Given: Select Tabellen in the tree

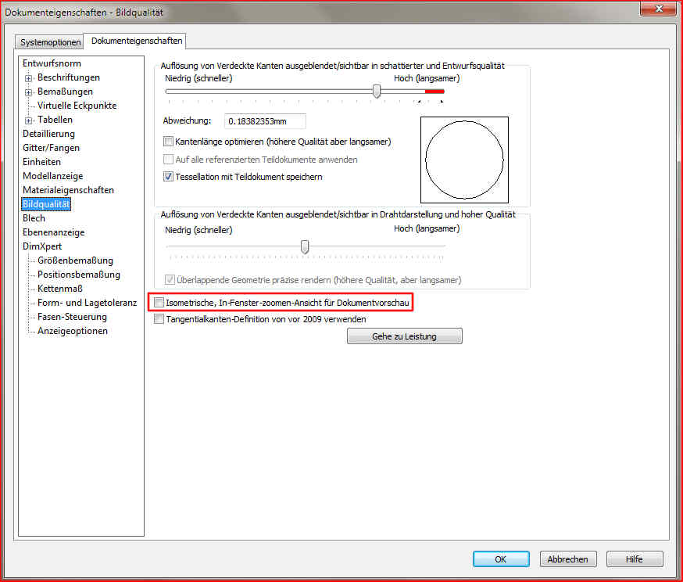Looking at the screenshot, I should 55,120.
